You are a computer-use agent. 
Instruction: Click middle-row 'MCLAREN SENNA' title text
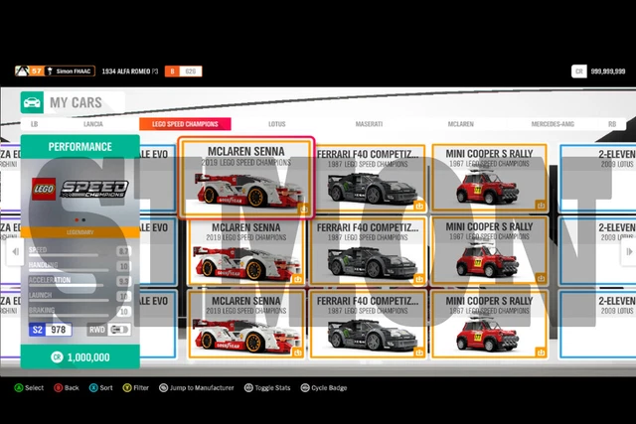click(246, 227)
